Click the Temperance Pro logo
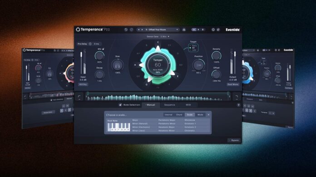The width and height of the screenshot is (316, 177). (x=93, y=29)
